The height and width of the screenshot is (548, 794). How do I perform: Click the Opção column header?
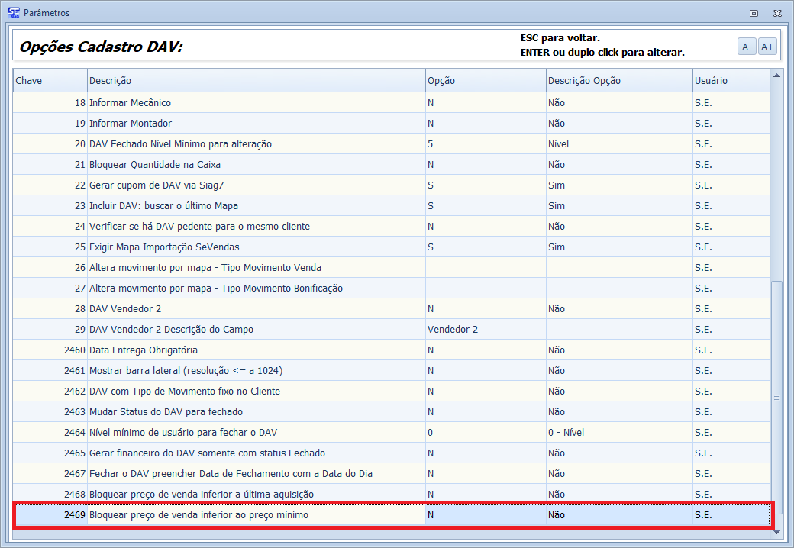click(484, 81)
